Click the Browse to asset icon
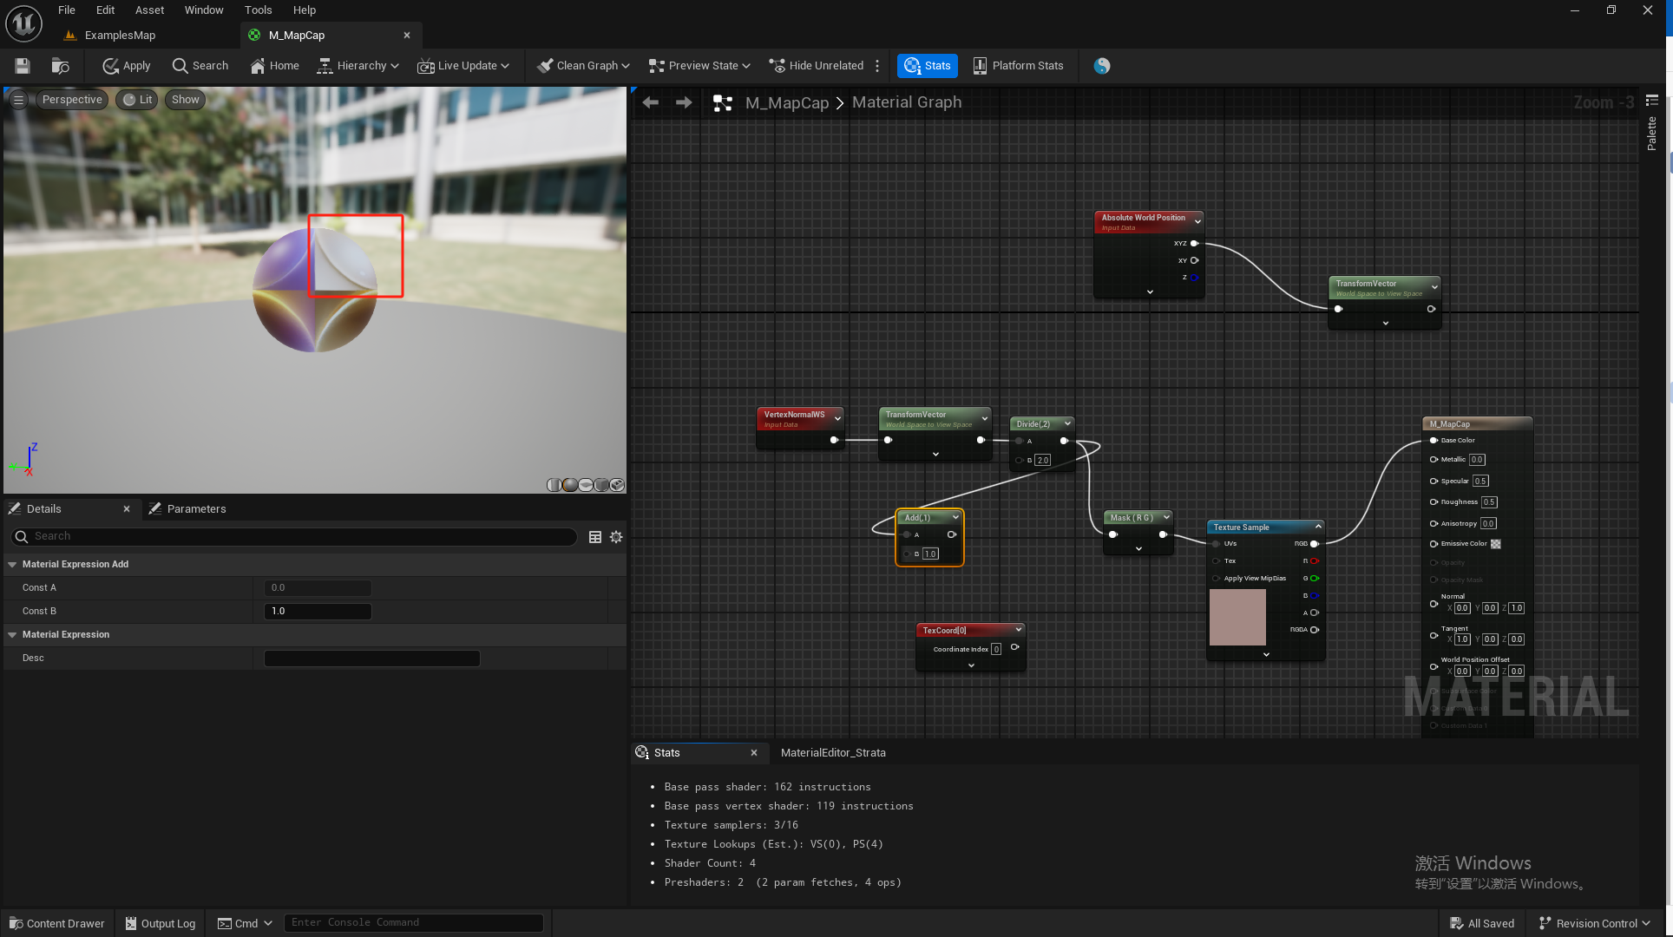The height and width of the screenshot is (937, 1673). pos(60,66)
